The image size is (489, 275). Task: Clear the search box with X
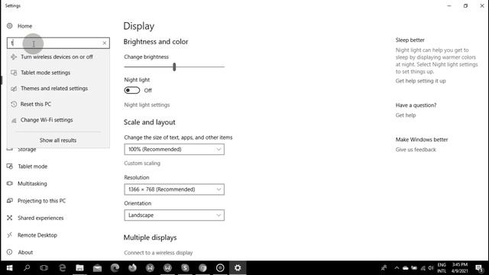(105, 43)
